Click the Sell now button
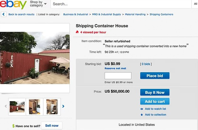 pyautogui.click(x=52, y=126)
